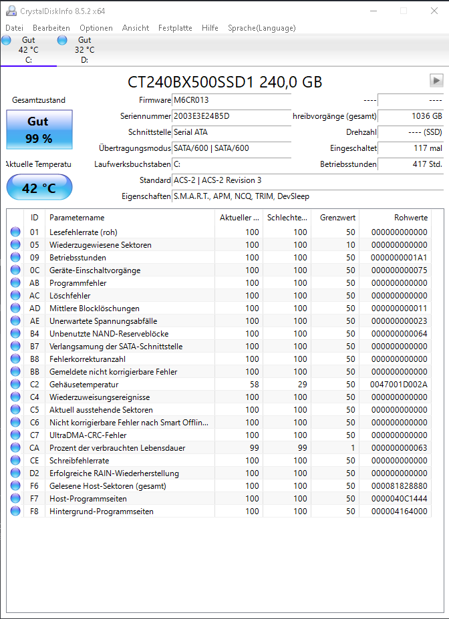The image size is (449, 619).
Task: Click status orb for Erfolgreiche RAIN-Wiederherstellung
Action: pos(15,473)
